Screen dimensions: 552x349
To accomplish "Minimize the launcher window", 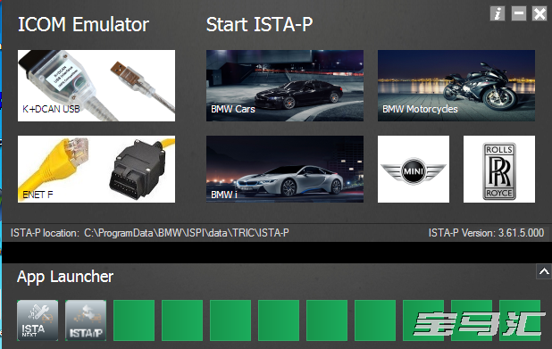I will click(519, 13).
